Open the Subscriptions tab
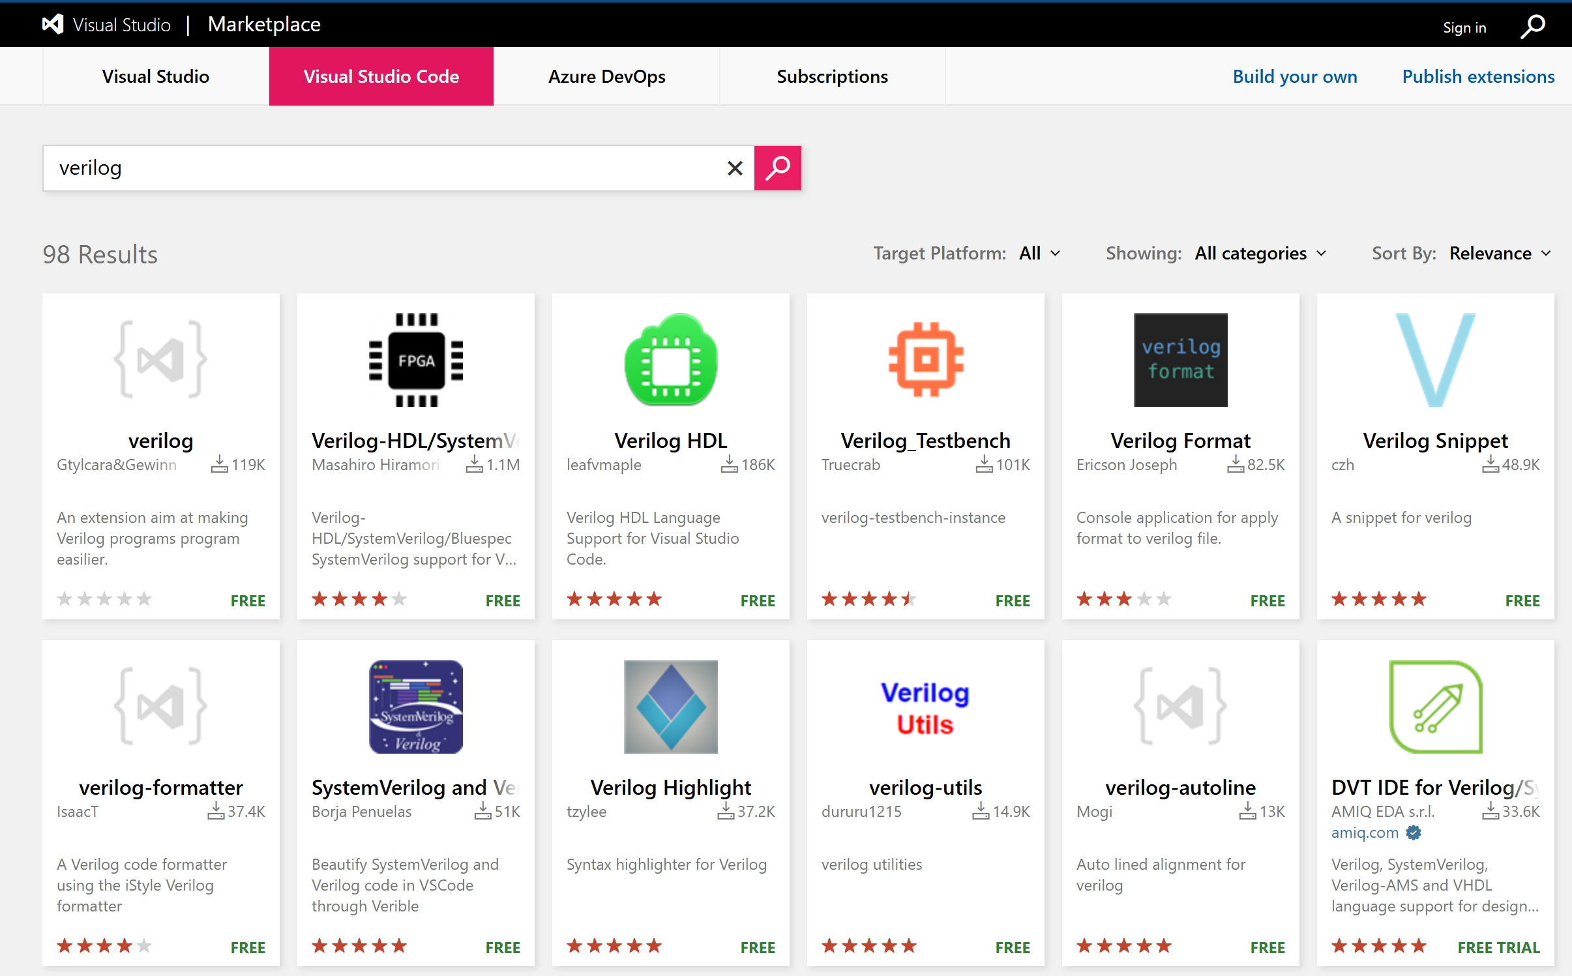The width and height of the screenshot is (1572, 976). point(832,76)
